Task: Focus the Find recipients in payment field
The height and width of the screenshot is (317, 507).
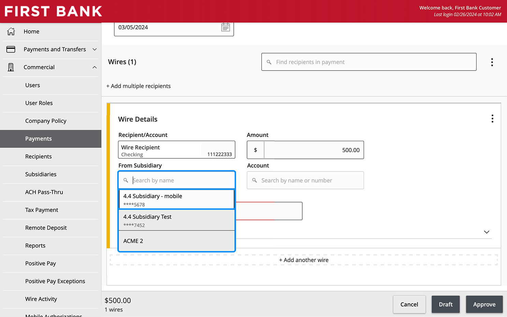Action: [x=369, y=62]
